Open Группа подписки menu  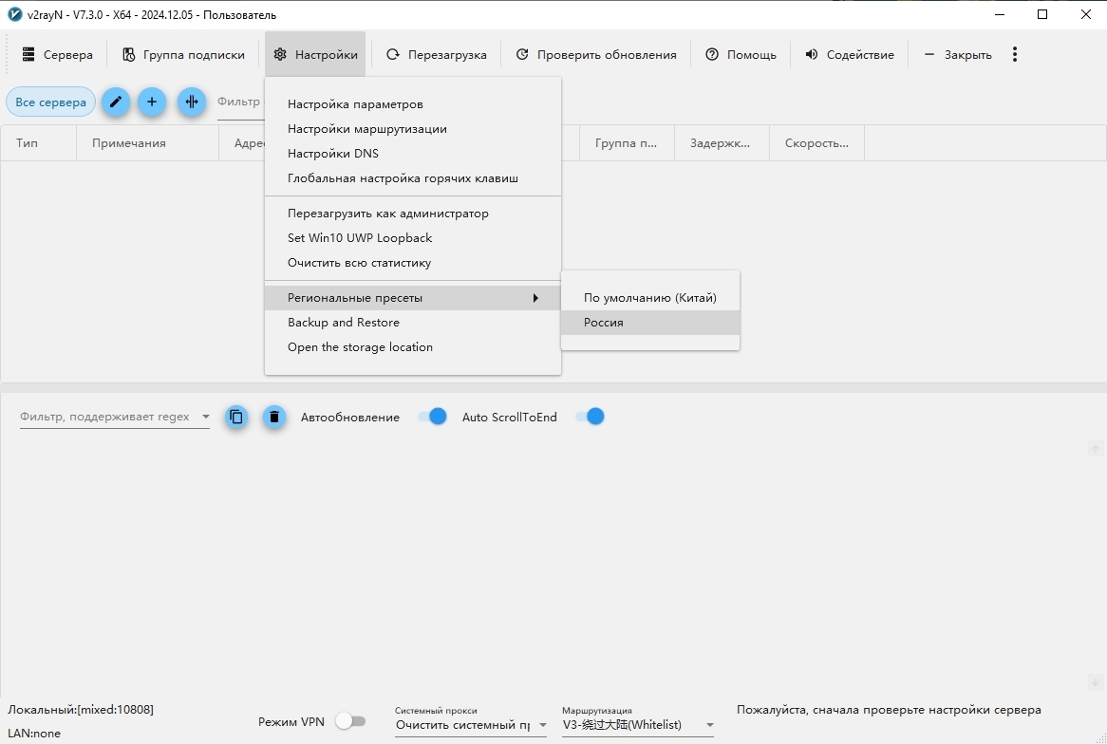pos(183,54)
